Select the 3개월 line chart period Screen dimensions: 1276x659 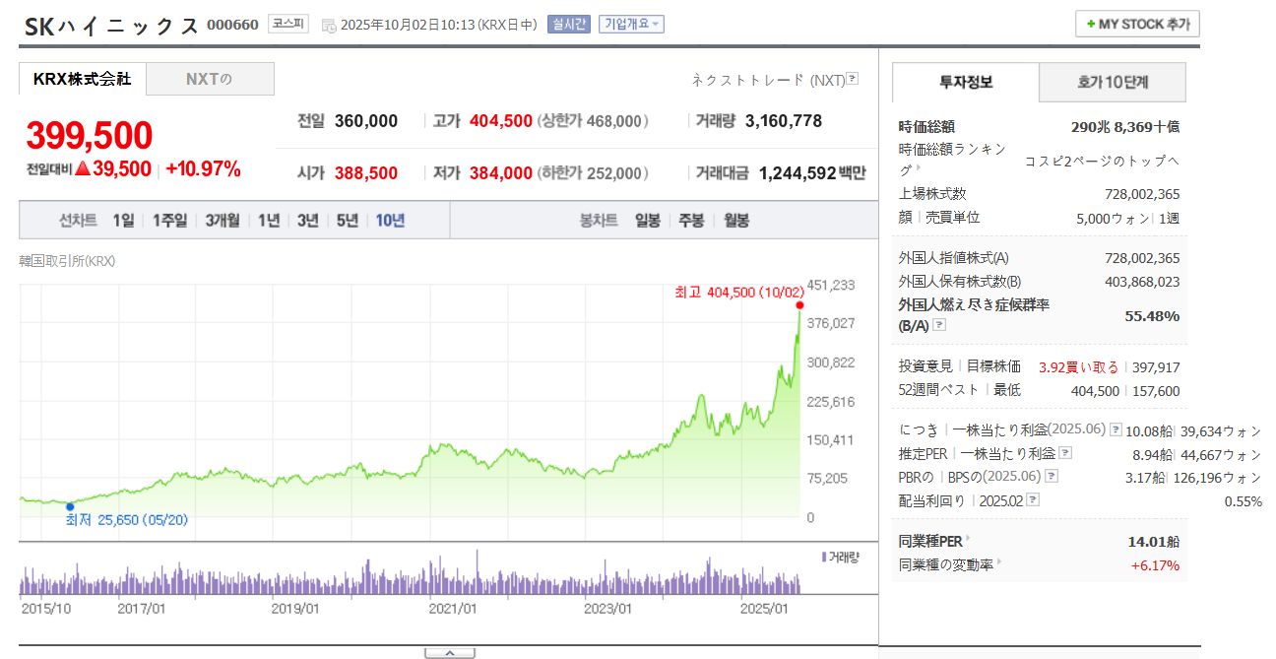pos(223,221)
